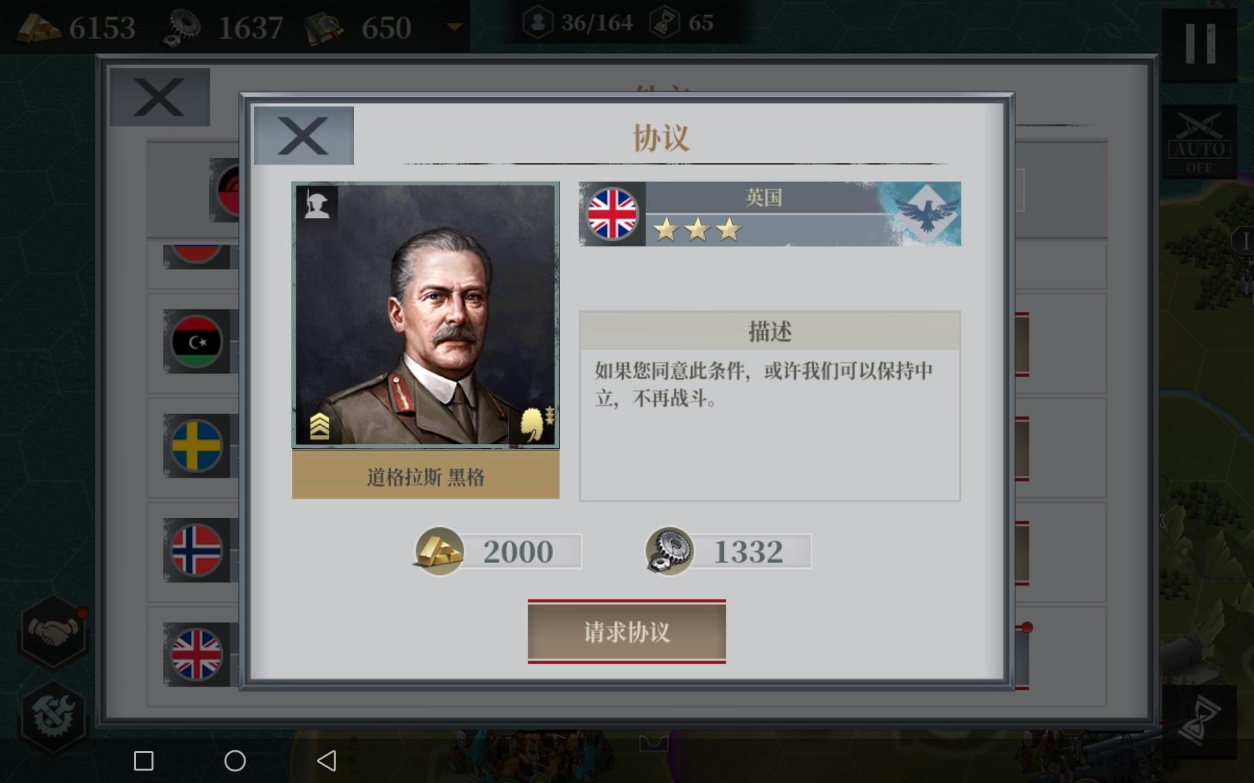Close the background diplomacy window
This screenshot has width=1254, height=783.
pos(159,97)
